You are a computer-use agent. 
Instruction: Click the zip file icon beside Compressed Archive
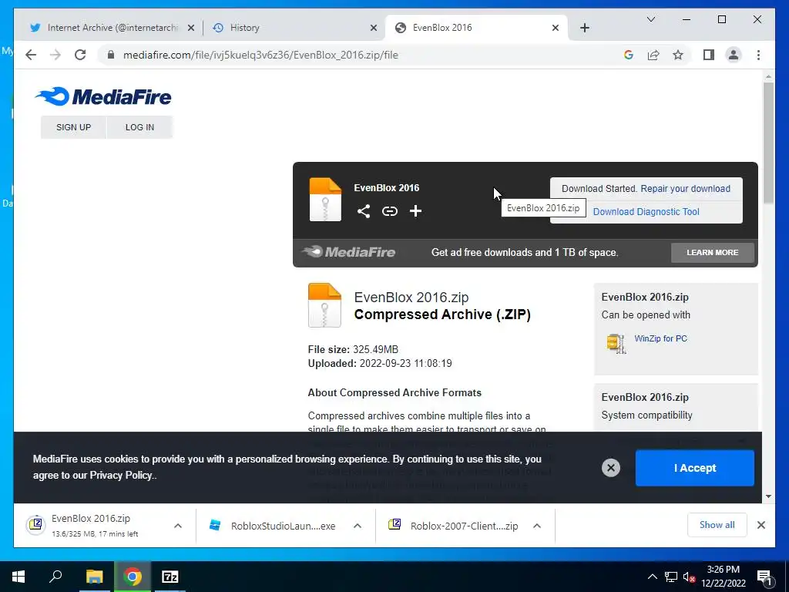(324, 305)
